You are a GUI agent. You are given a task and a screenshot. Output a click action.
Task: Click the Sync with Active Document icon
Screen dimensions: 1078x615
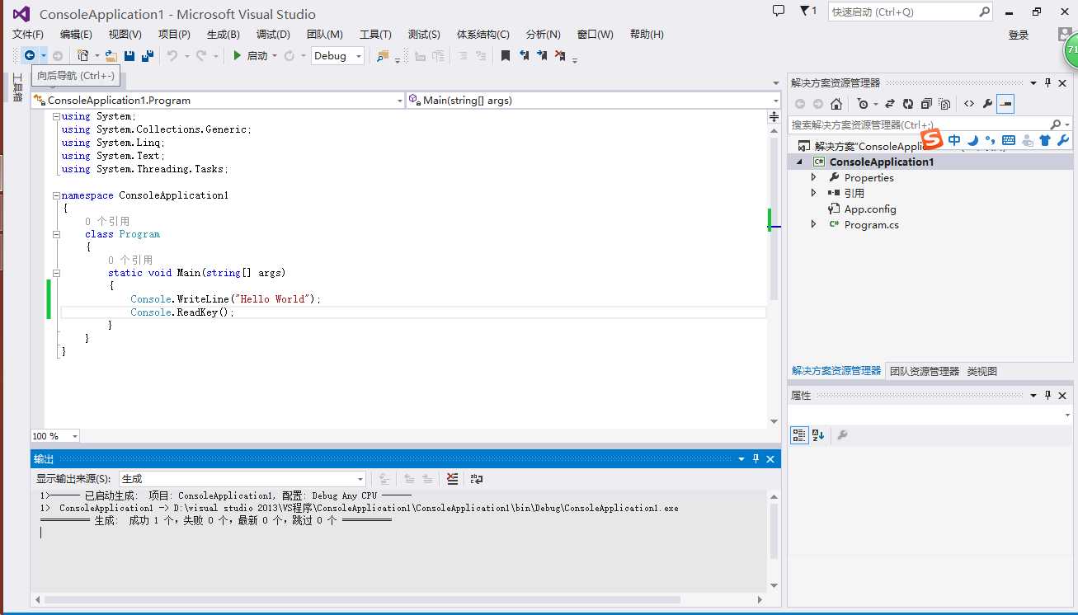pos(890,104)
